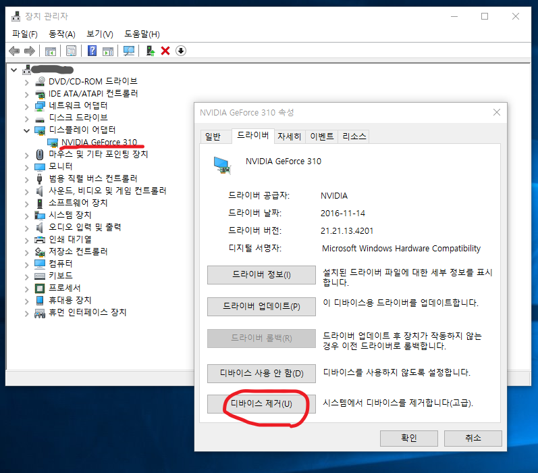Image resolution: width=538 pixels, height=473 pixels.
Task: Click the driver version 21.21.13.4201 text
Action: click(347, 231)
